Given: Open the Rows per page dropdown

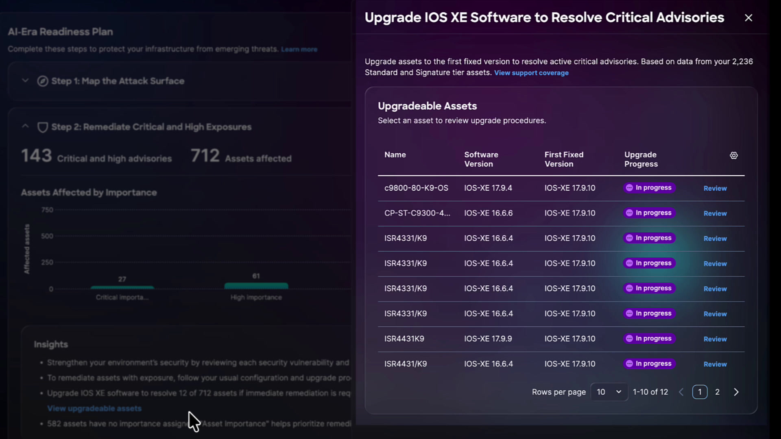Looking at the screenshot, I should click(x=609, y=392).
